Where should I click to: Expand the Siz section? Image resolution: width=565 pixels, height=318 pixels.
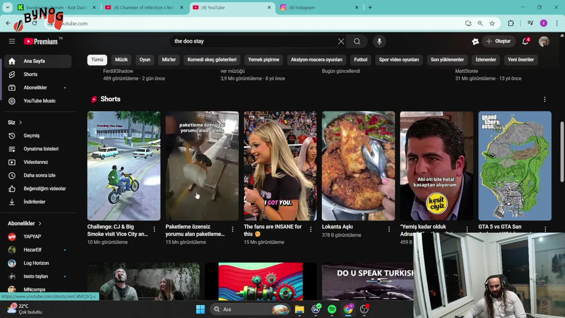click(15, 122)
